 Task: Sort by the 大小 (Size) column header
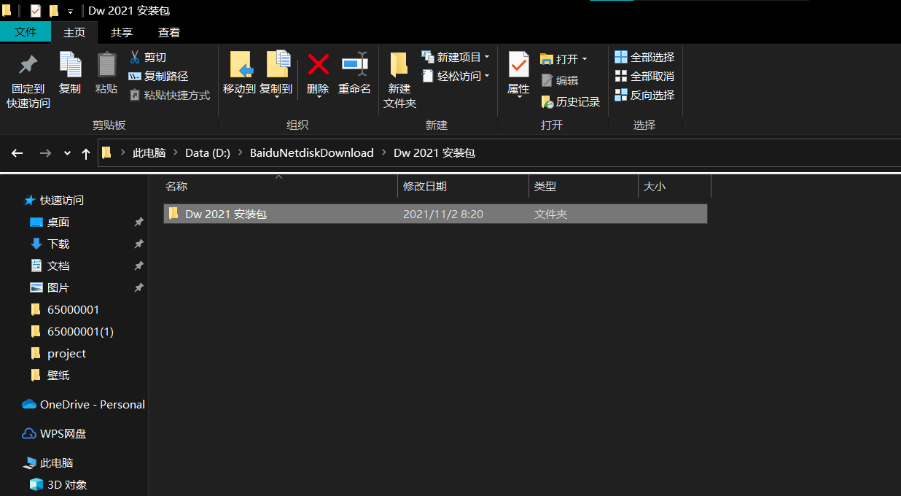(x=674, y=187)
